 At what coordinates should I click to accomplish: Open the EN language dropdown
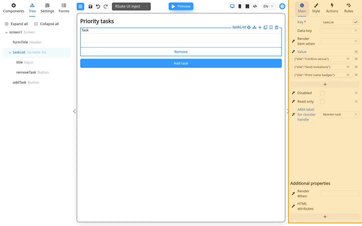pyautogui.click(x=268, y=6)
